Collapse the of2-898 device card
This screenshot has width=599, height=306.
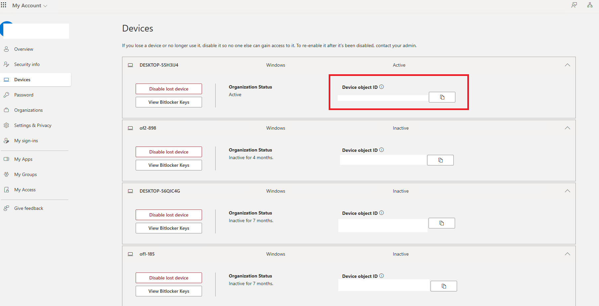[x=567, y=128]
